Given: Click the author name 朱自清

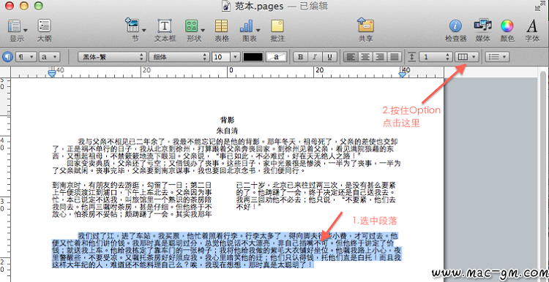Looking at the screenshot, I should click(227, 131).
